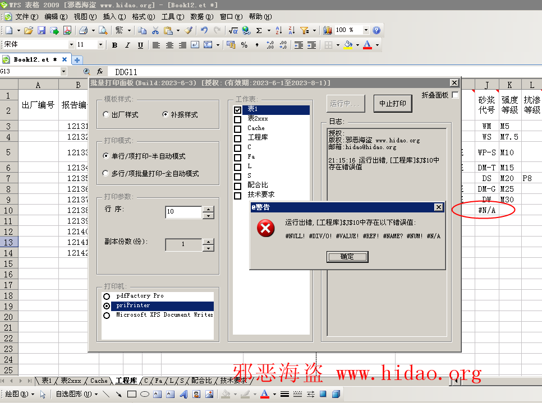Add a new document tab with plus
Image resolution: width=542 pixels, height=403 pixels.
pos(77,60)
